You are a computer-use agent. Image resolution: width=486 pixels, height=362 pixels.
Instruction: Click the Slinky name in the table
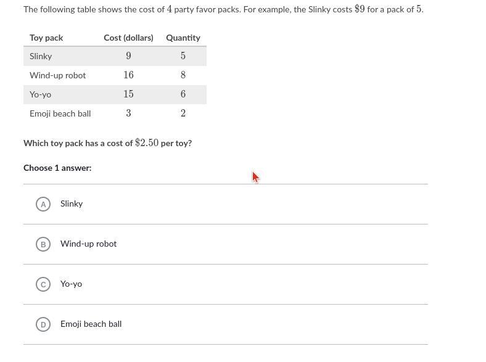coord(41,56)
